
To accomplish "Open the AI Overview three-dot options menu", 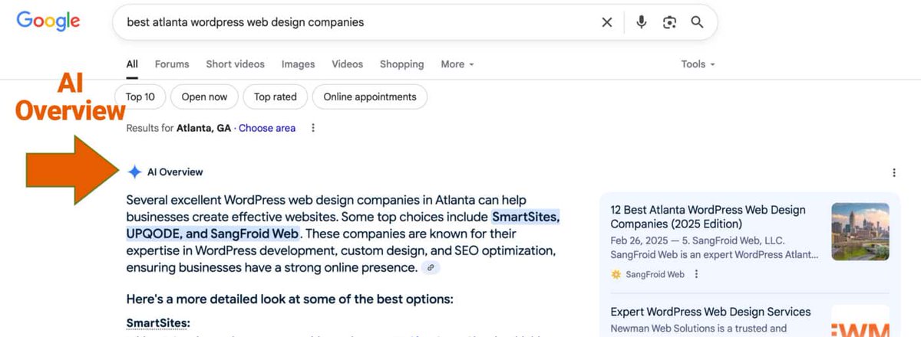I will pyautogui.click(x=893, y=172).
